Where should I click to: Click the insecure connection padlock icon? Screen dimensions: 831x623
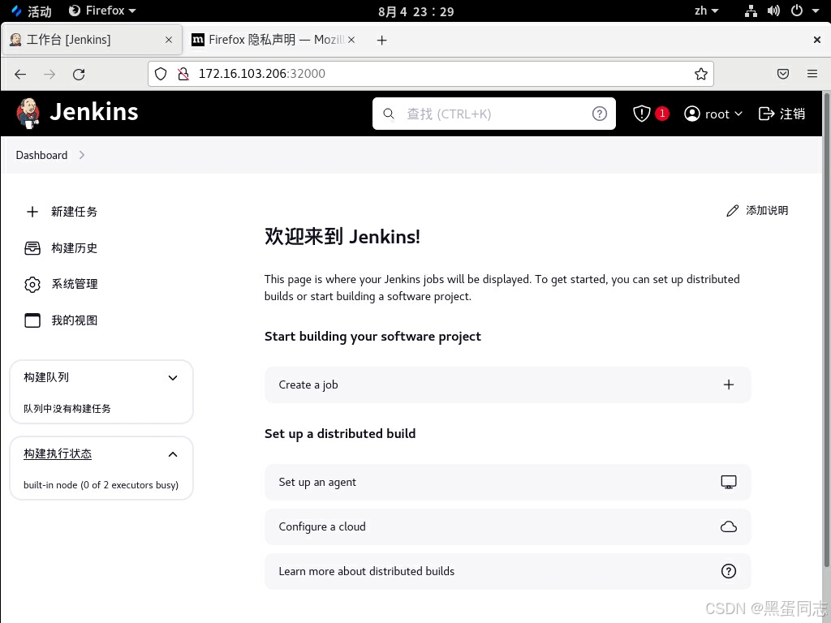pyautogui.click(x=183, y=74)
